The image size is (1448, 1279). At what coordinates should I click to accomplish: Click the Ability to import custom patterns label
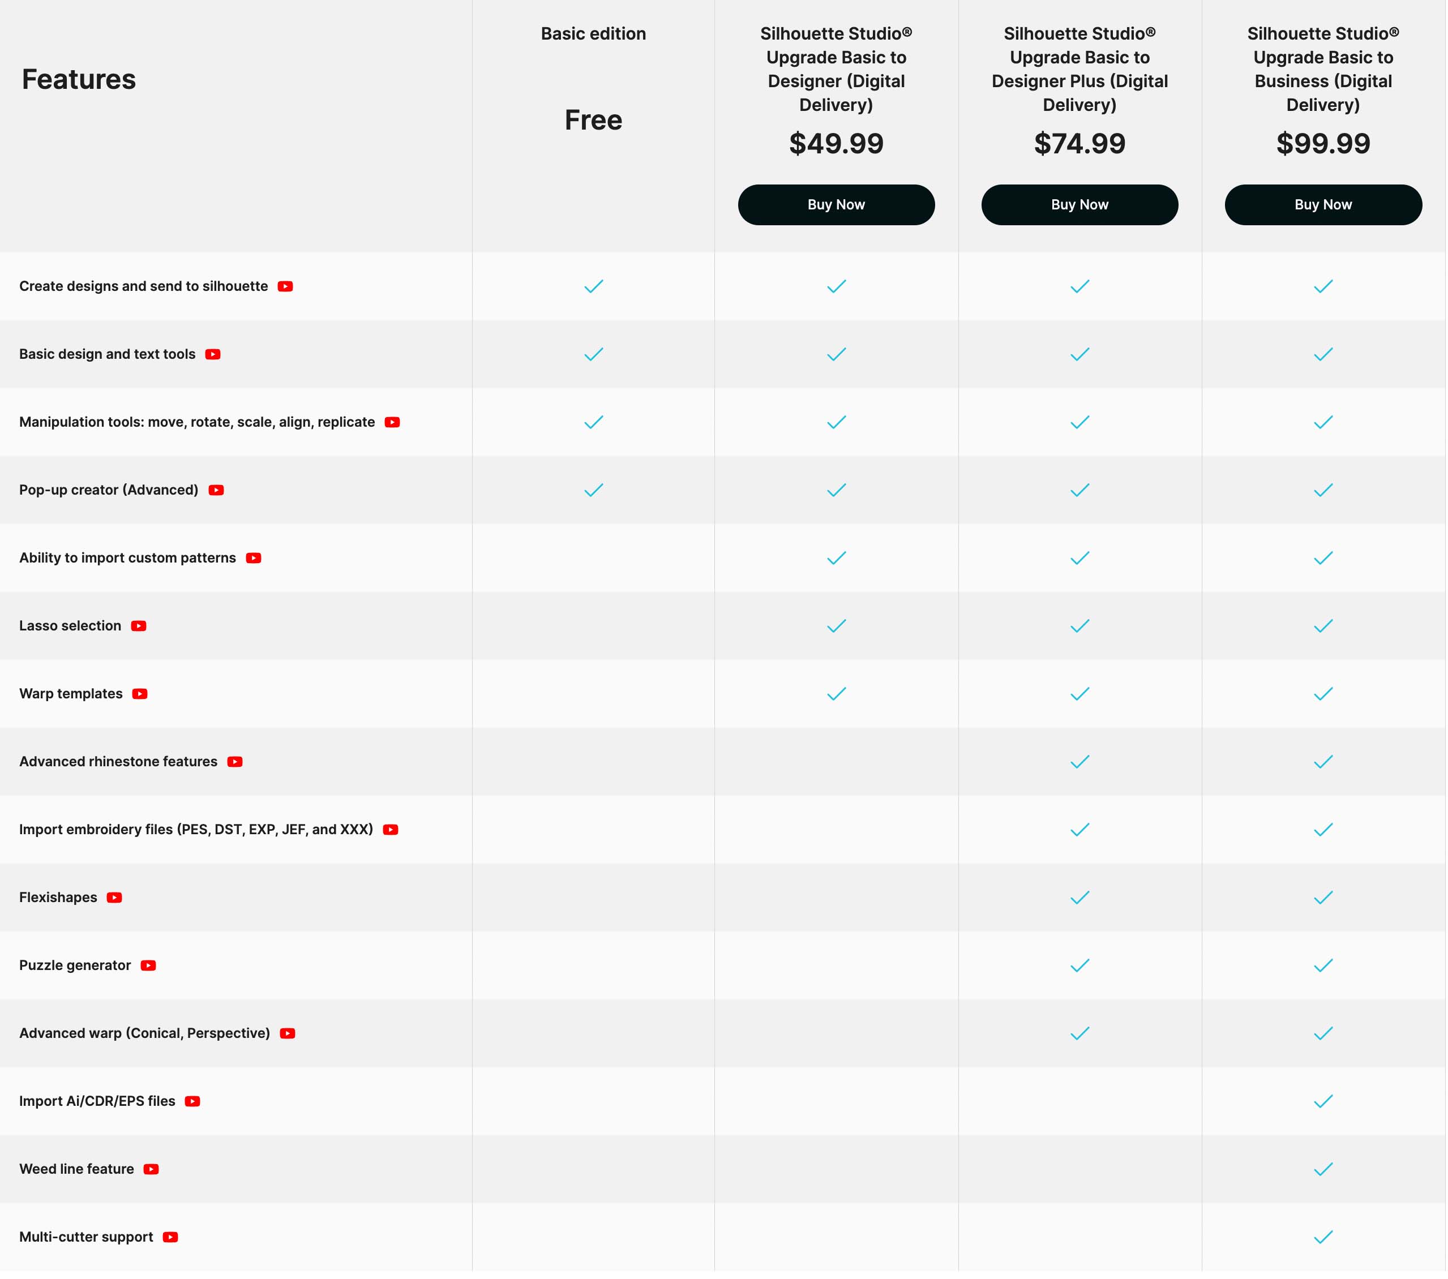click(127, 559)
